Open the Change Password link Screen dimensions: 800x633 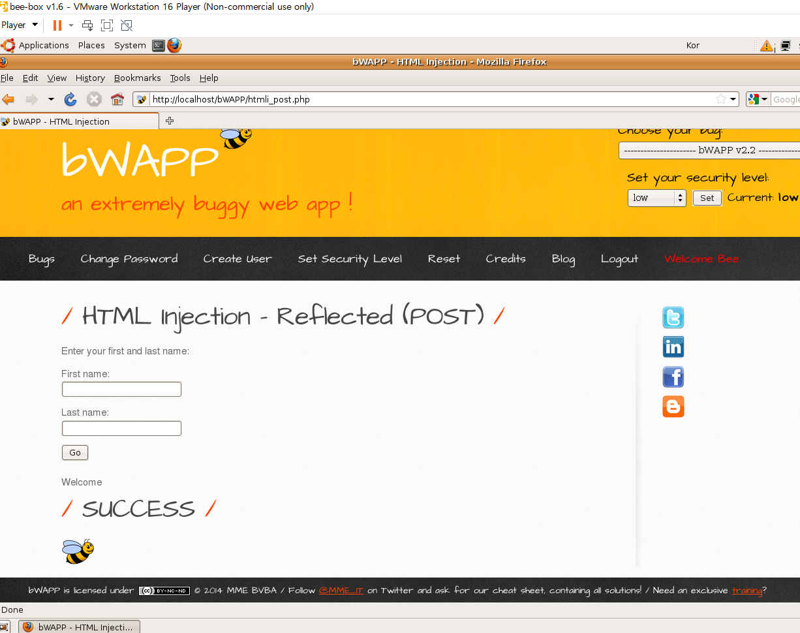click(x=129, y=259)
